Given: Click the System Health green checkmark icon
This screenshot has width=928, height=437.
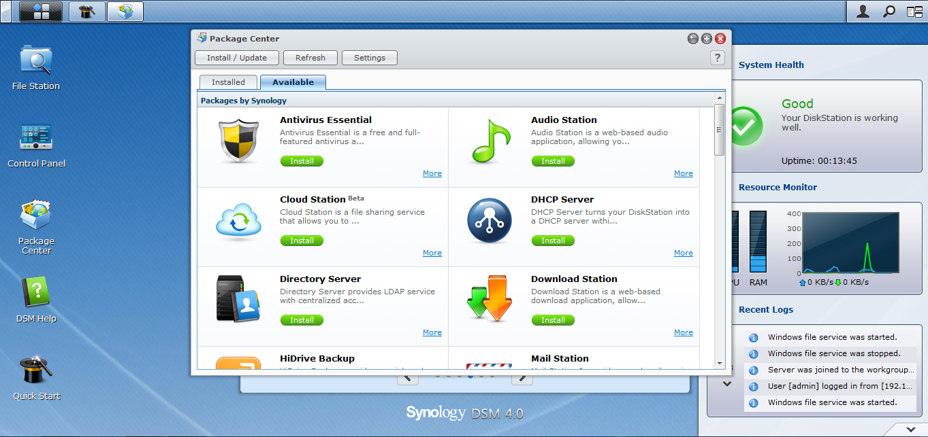Looking at the screenshot, I should point(747,126).
